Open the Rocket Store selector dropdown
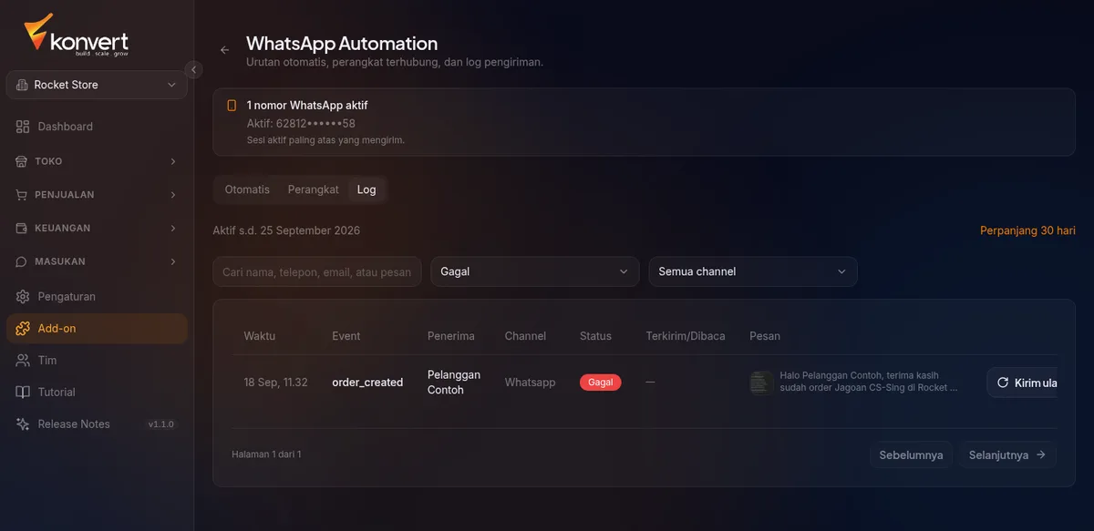Viewport: 1094px width, 531px height. click(97, 85)
